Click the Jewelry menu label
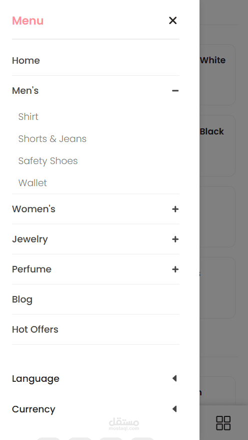 click(x=30, y=239)
